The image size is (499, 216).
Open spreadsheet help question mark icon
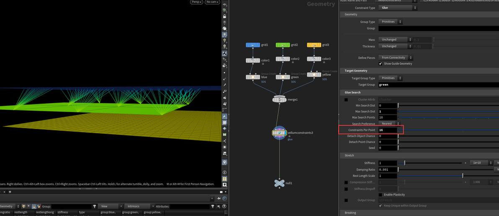[225, 206]
